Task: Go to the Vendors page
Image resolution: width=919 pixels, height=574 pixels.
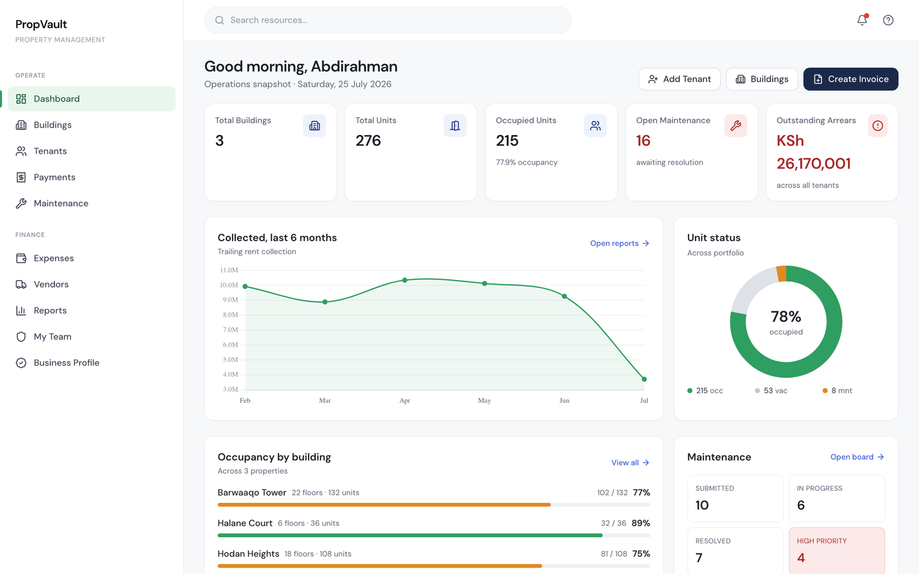Action: pos(92,284)
